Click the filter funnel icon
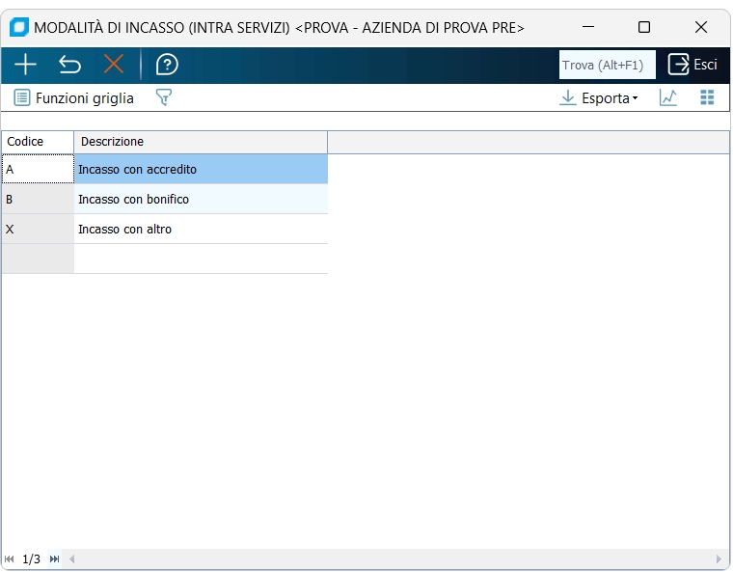 point(164,97)
